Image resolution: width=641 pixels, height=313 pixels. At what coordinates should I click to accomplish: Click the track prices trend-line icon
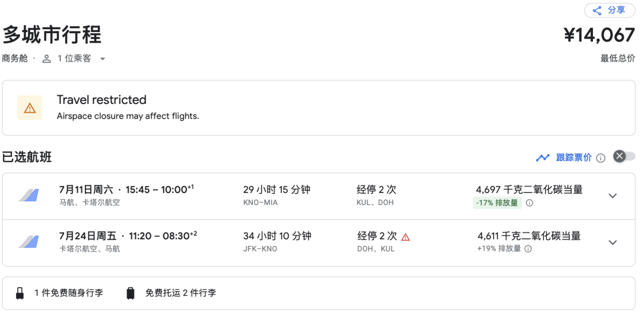[x=542, y=157]
